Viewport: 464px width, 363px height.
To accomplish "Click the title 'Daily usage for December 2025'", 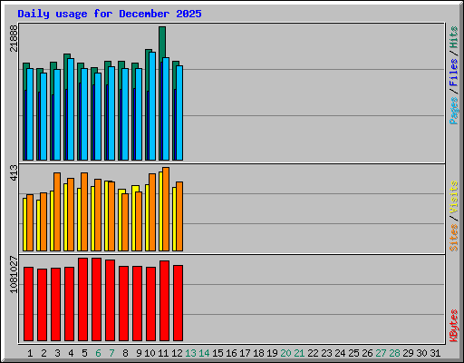I will click(x=110, y=14).
